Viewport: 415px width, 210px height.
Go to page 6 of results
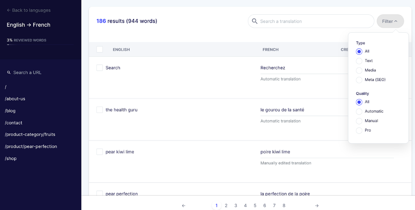(x=265, y=205)
